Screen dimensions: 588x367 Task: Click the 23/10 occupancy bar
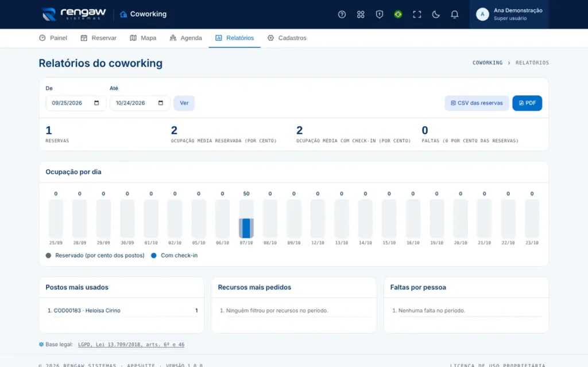coord(532,218)
